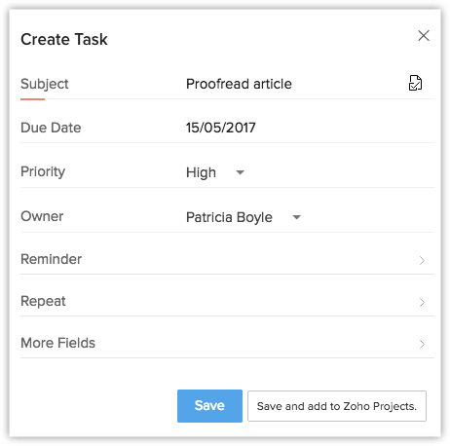Click Save and add to Zoho Projects

337,406
